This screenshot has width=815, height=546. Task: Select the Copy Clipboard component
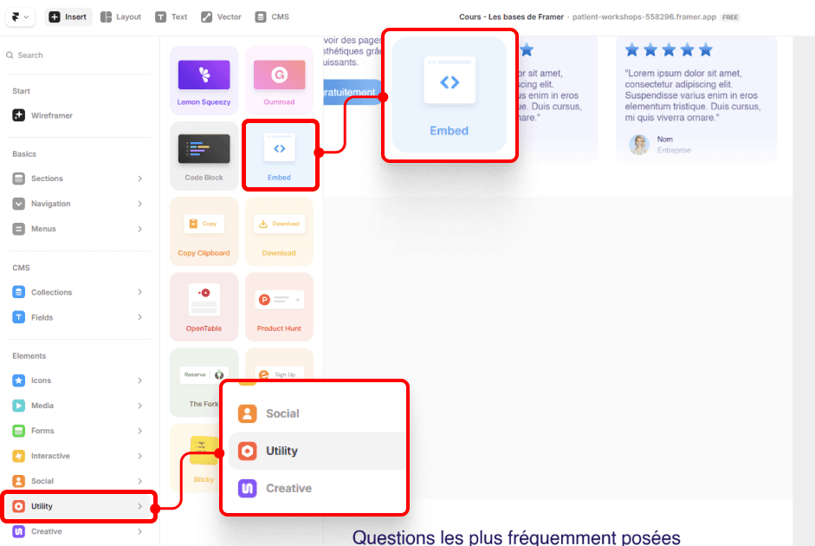coord(204,230)
